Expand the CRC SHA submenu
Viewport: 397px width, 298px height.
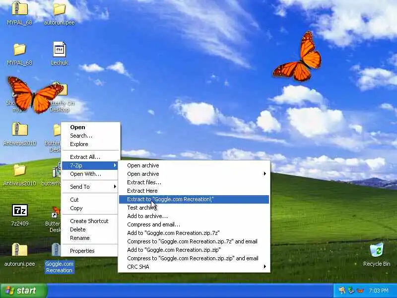(194, 267)
